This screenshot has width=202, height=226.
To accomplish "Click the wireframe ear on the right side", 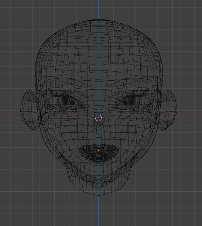I will [168, 110].
